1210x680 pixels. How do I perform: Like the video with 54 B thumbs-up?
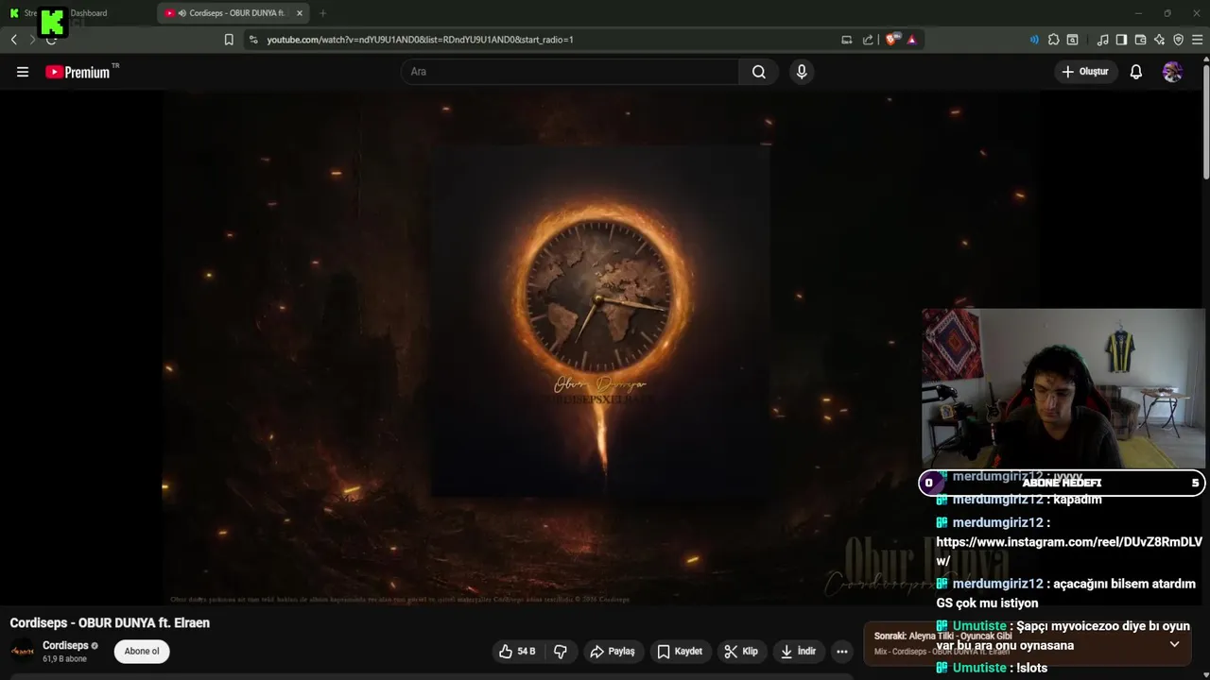click(516, 652)
